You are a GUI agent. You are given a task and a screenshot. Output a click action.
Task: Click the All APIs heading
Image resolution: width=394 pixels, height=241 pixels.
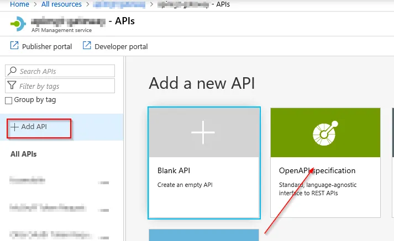click(x=23, y=154)
